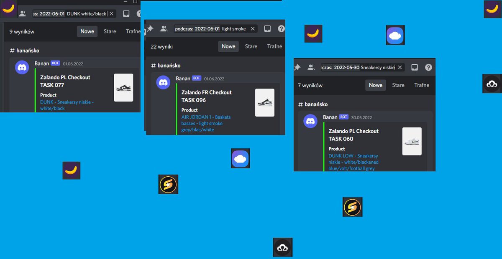Image resolution: width=502 pixels, height=259 pixels.
Task: Open Zalando PL Checkout TASK 060 embed title
Action: click(353, 135)
